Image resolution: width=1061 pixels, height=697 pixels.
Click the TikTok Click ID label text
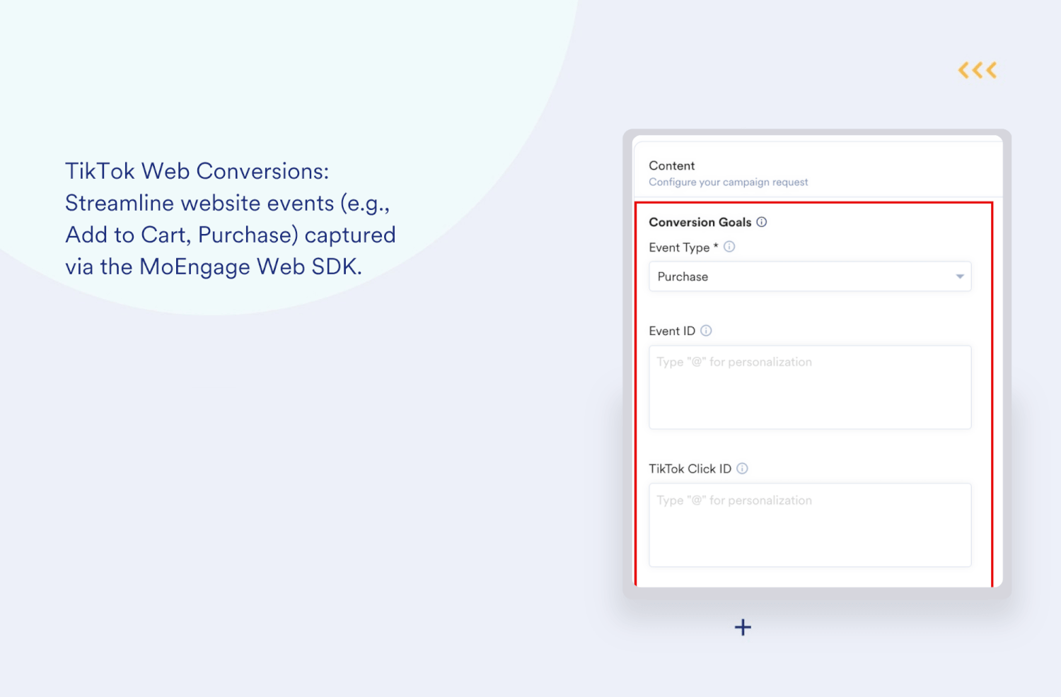tap(690, 468)
